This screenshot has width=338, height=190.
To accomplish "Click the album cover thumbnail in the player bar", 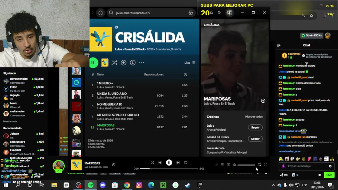I will coord(76,165).
